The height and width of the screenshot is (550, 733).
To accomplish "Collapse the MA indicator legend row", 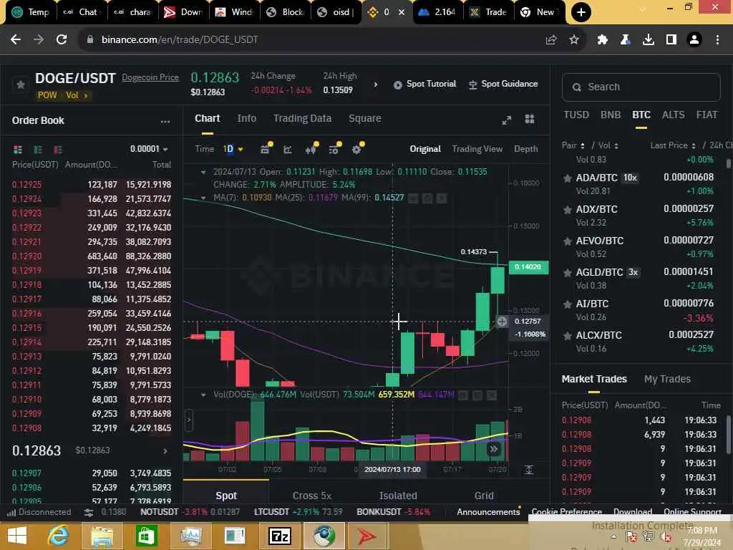I will click(203, 198).
